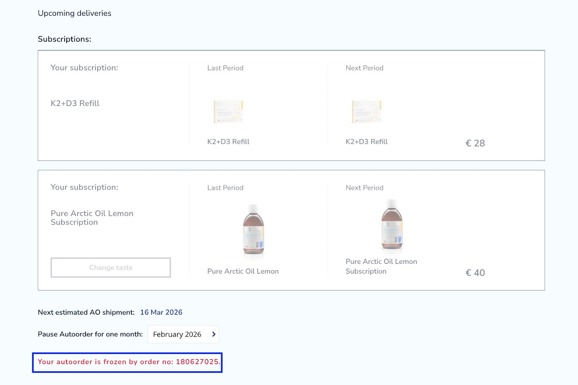The image size is (578, 385).
Task: Click the Subscriptions: label
Action: [x=64, y=39]
